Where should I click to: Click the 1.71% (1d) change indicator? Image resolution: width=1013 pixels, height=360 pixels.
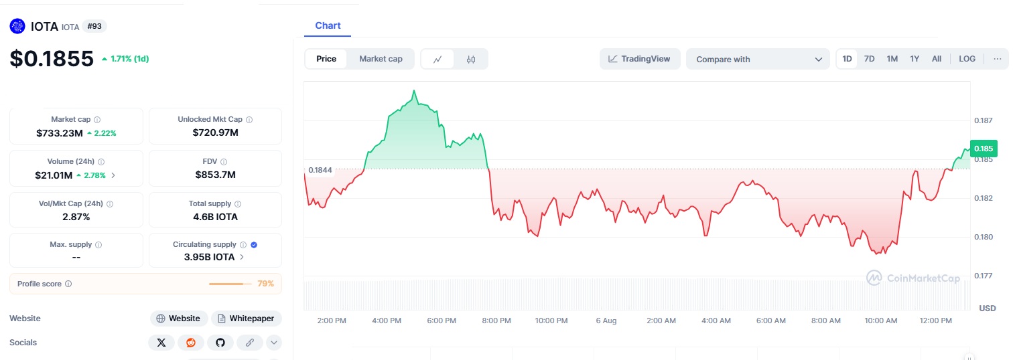[x=125, y=59]
